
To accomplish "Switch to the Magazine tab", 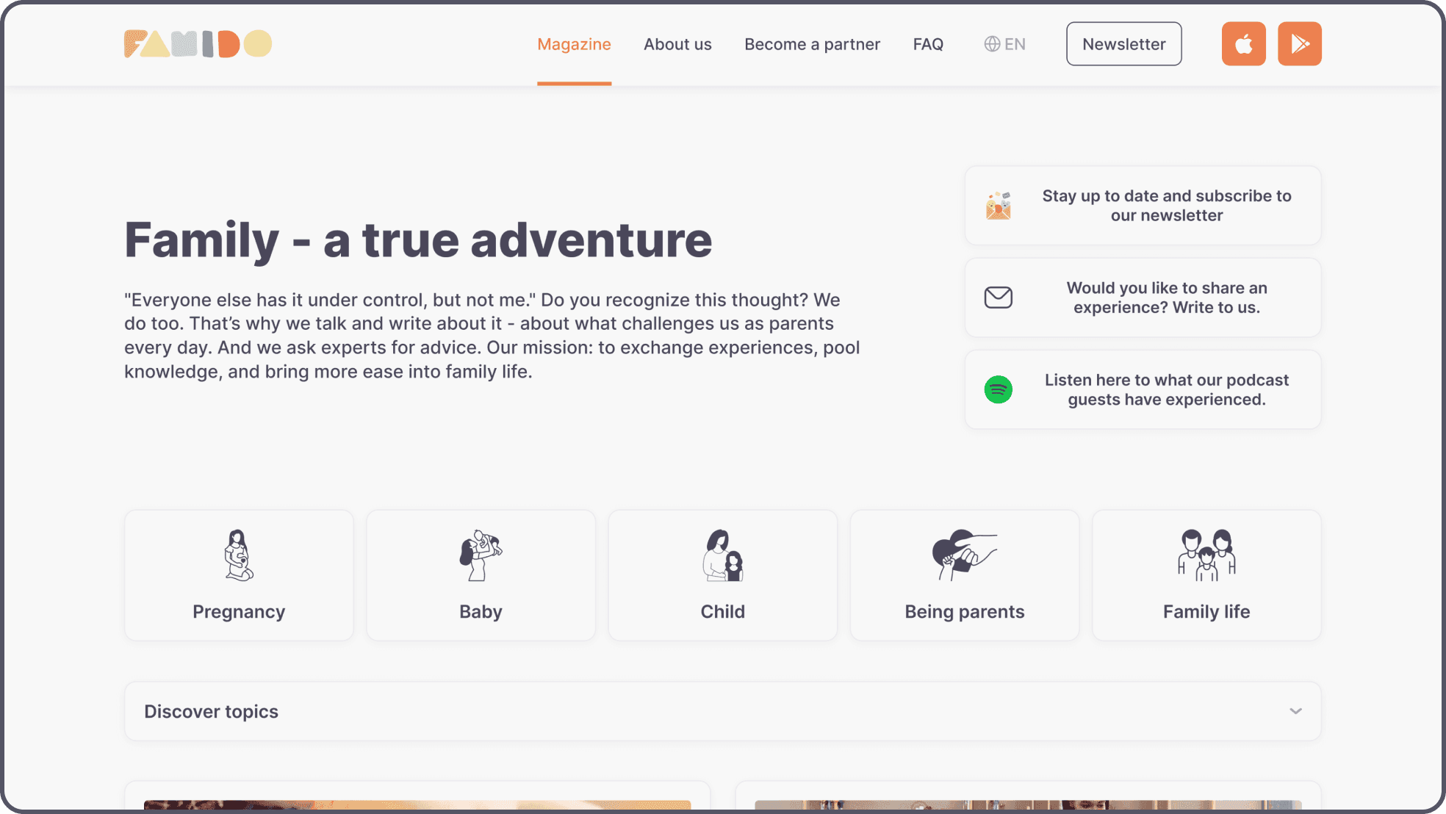I will [x=574, y=43].
